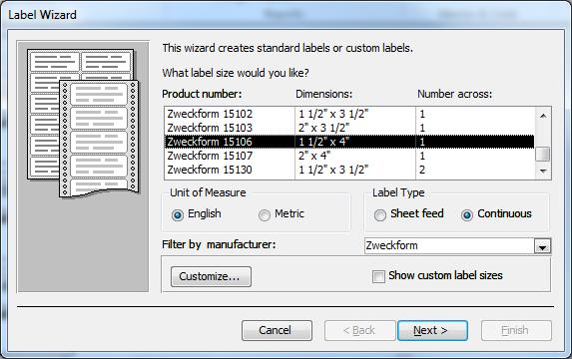Select the English unit radio button
572x359 pixels.
pos(178,215)
